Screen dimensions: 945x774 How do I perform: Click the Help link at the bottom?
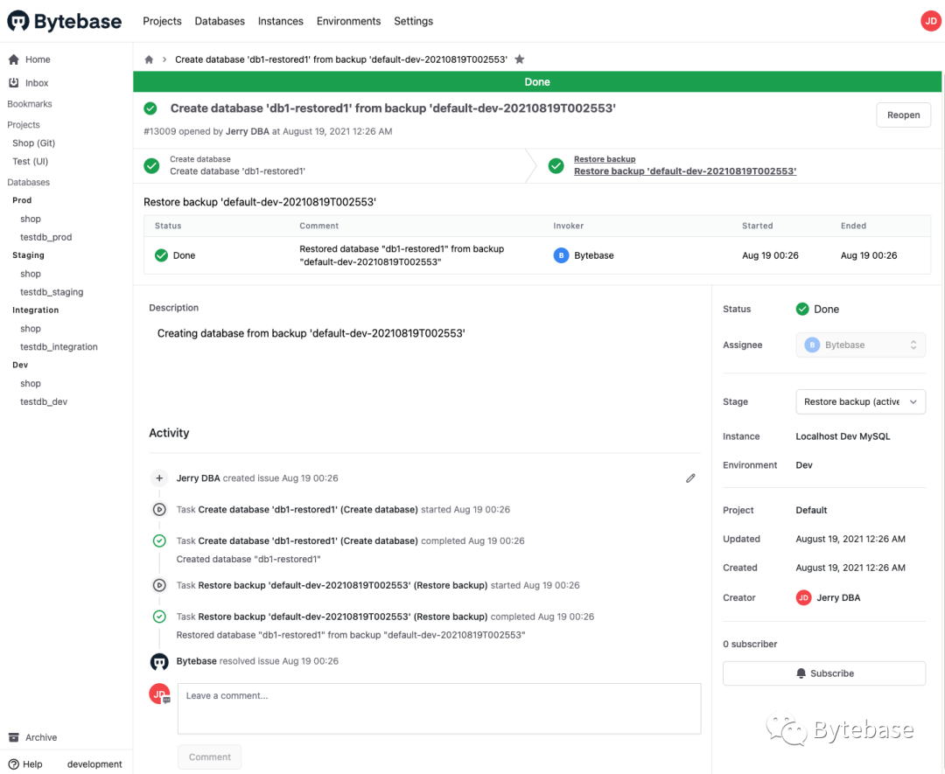pos(32,764)
